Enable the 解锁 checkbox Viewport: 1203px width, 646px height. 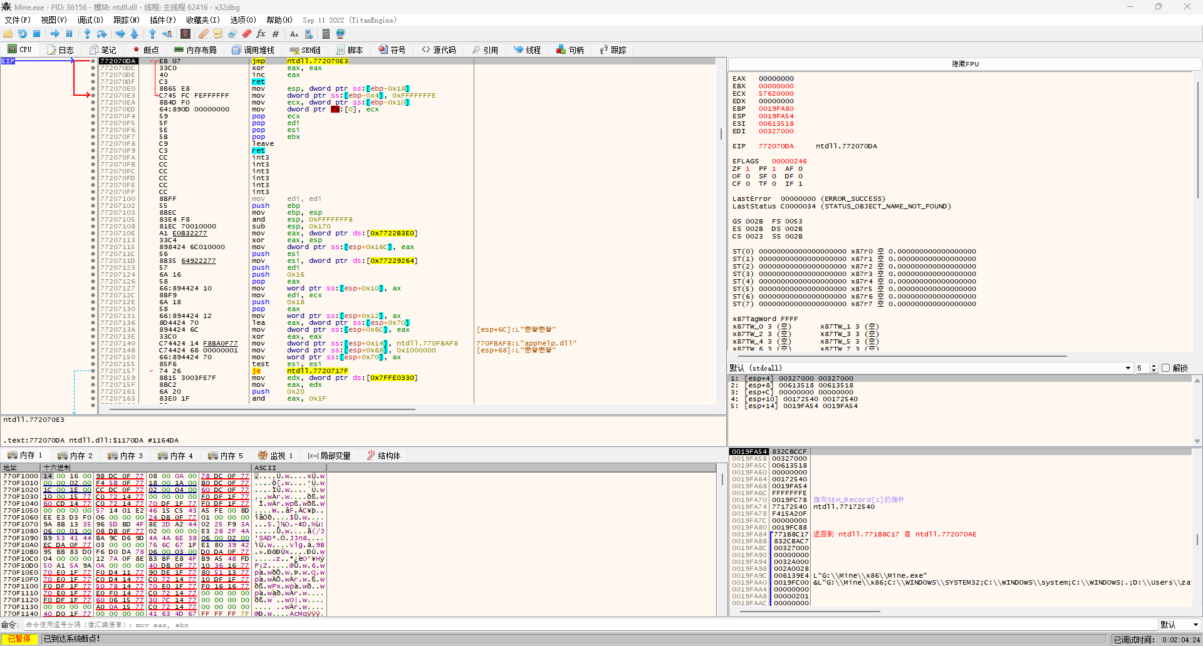1165,368
